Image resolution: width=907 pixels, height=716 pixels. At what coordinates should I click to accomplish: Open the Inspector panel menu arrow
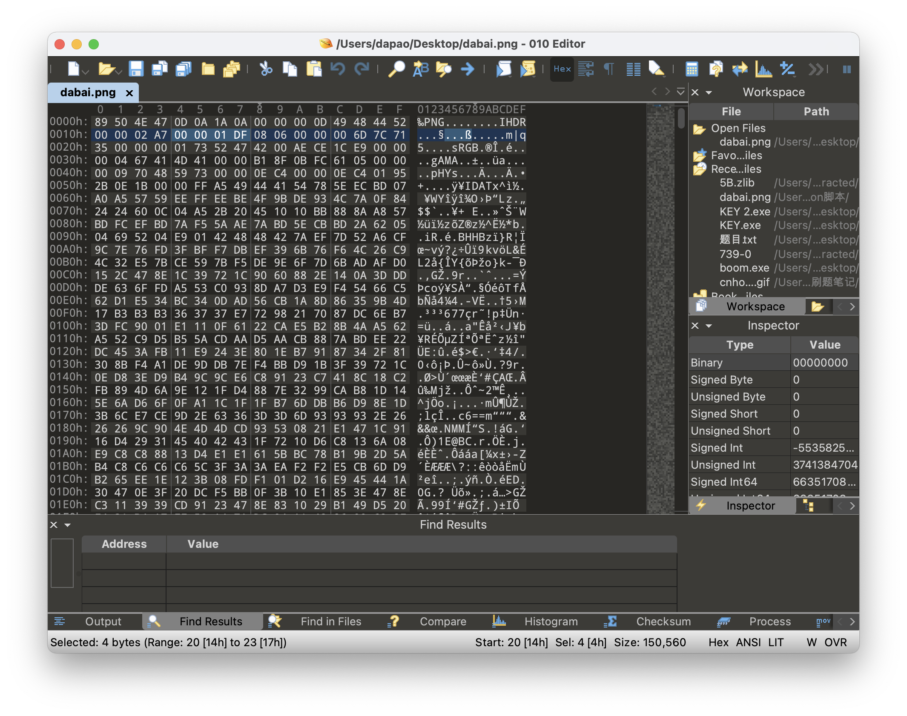tap(709, 326)
